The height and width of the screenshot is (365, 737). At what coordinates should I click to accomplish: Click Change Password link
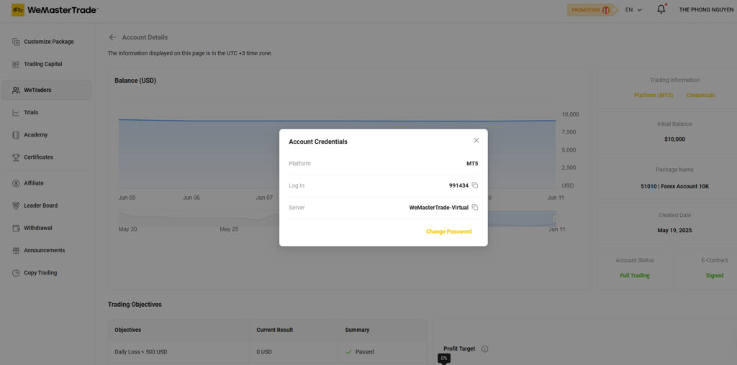[x=448, y=231]
